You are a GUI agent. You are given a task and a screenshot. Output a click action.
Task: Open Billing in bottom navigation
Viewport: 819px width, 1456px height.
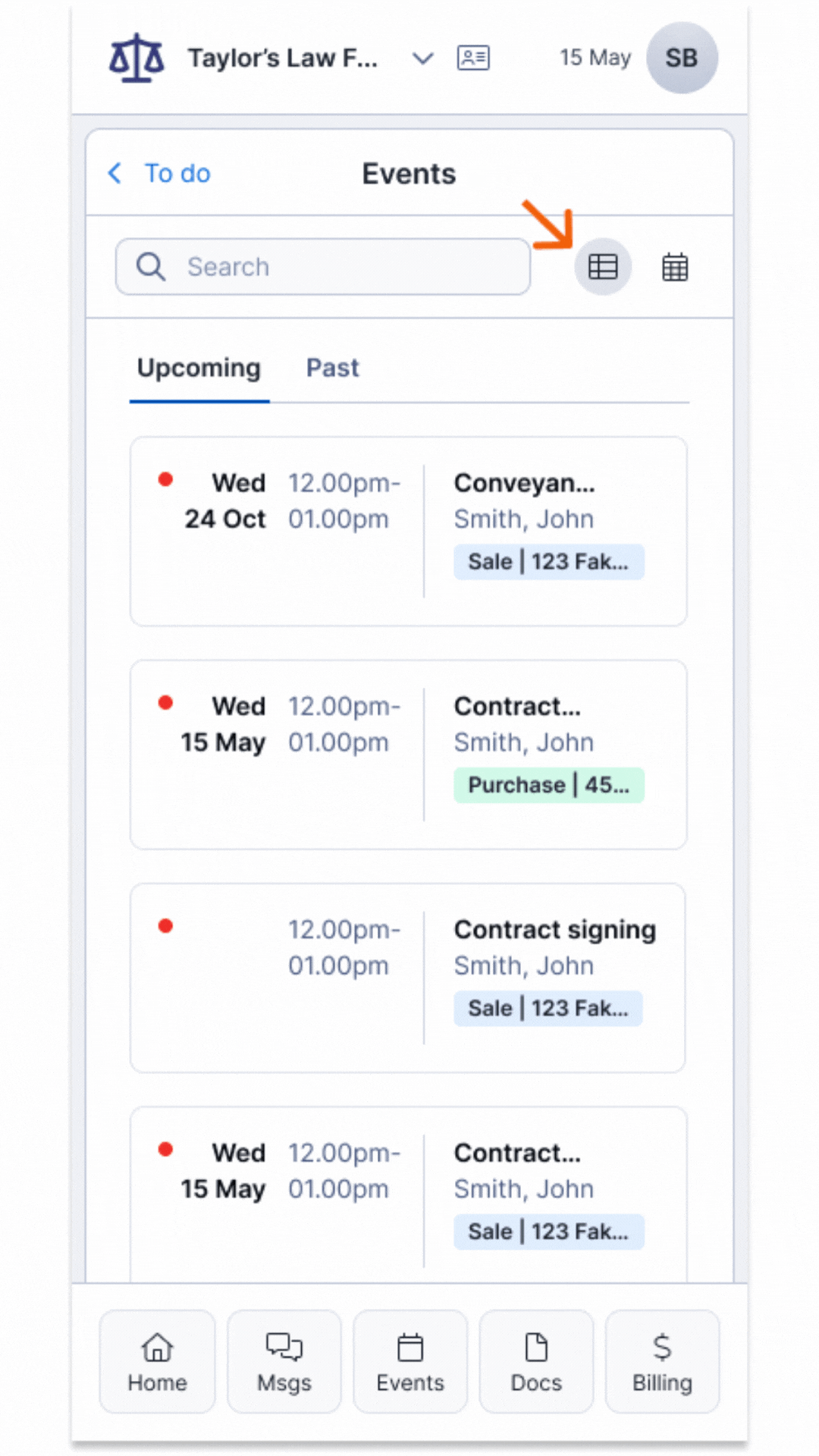pos(662,1361)
